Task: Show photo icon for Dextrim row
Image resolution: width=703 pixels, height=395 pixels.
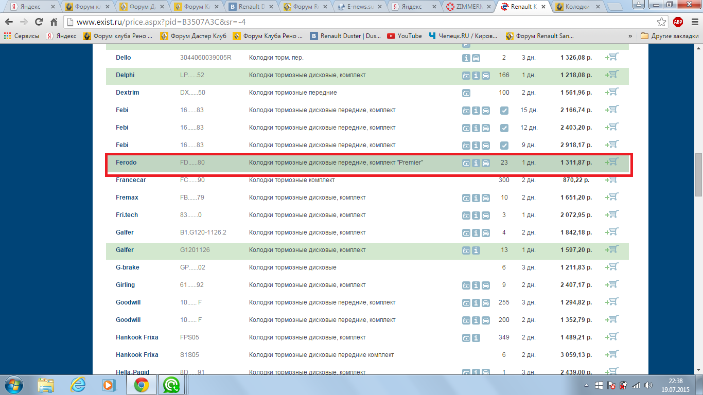Action: pyautogui.click(x=466, y=93)
